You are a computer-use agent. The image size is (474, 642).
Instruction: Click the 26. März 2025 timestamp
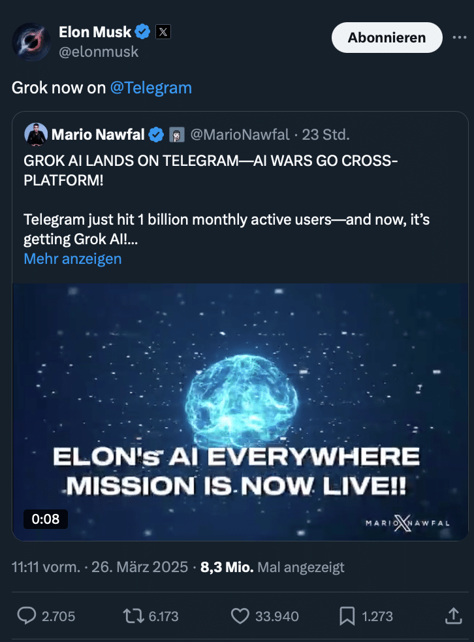pos(140,567)
